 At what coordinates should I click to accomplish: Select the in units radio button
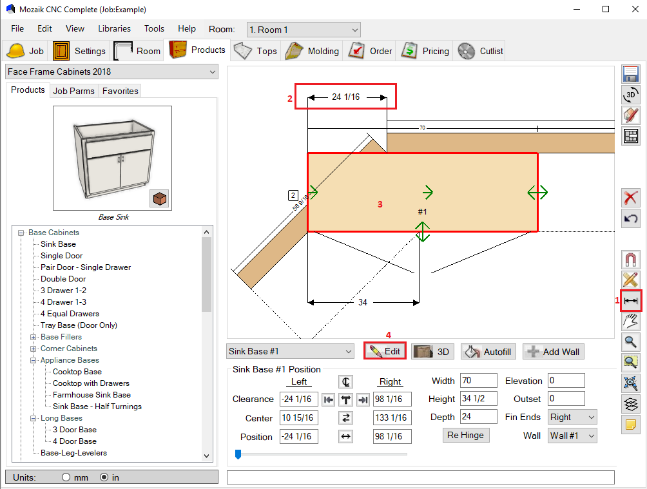coord(104,477)
